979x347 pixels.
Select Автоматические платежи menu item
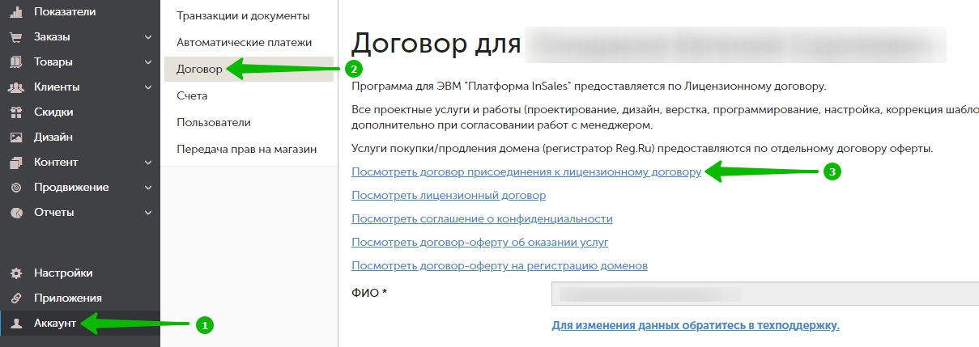point(244,42)
